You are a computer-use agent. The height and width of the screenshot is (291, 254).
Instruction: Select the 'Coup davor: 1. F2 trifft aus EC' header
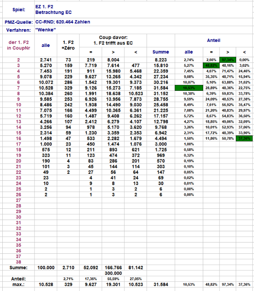coord(113,40)
